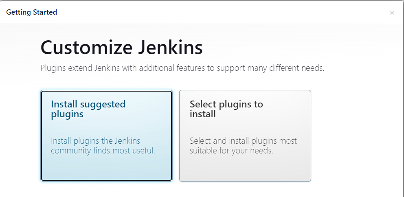Choose the Select plugins to install card
The image size is (404, 197).
click(x=245, y=136)
